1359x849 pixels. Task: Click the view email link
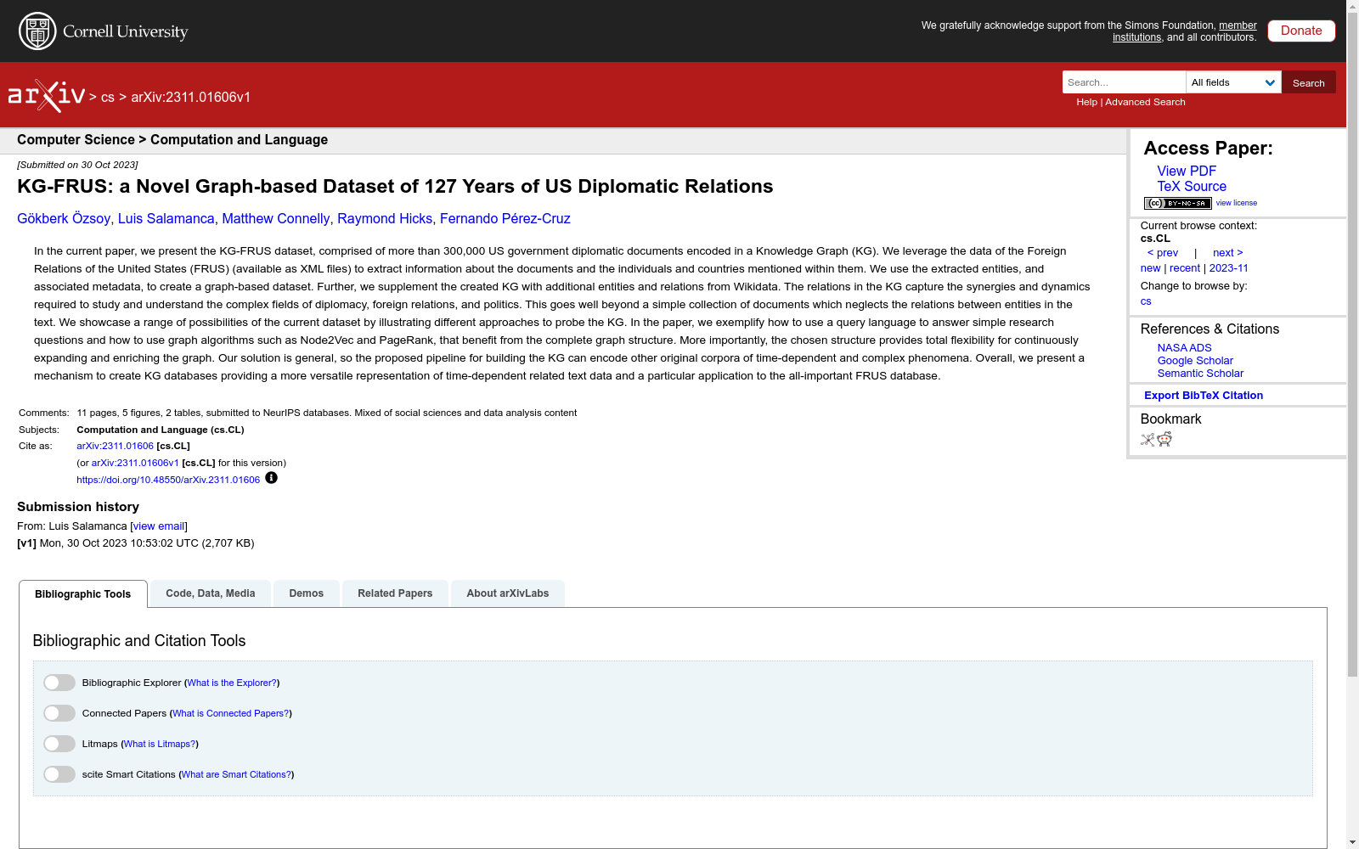[x=159, y=526]
